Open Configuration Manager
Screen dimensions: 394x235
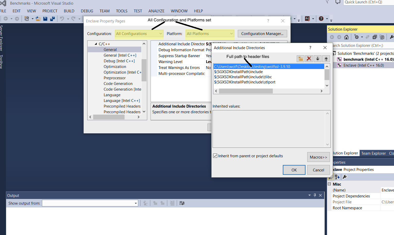coord(262,34)
